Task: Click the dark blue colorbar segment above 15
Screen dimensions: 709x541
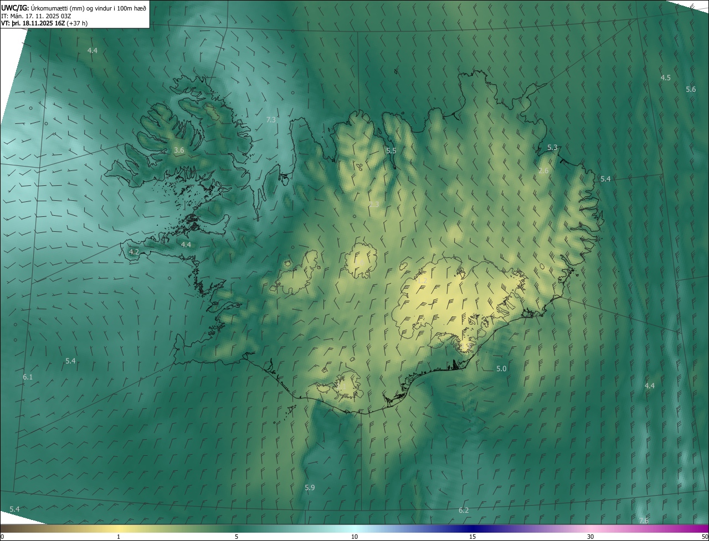Action: (x=472, y=528)
